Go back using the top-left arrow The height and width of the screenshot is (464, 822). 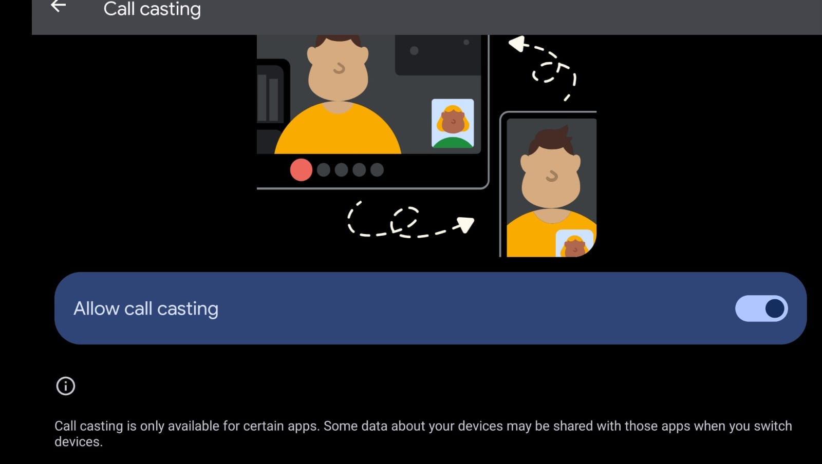(x=59, y=6)
